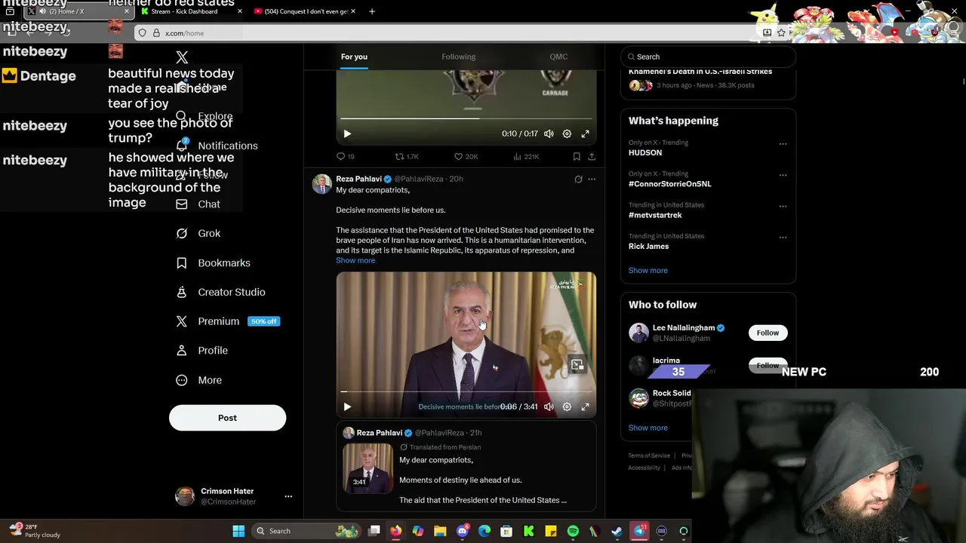
Task: Open more options on Reza Pahlavi post
Action: click(x=592, y=179)
